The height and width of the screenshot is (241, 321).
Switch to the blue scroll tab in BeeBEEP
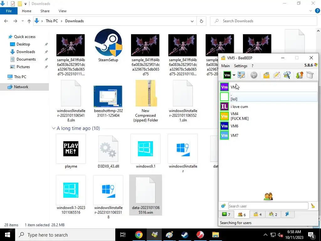[287, 214]
